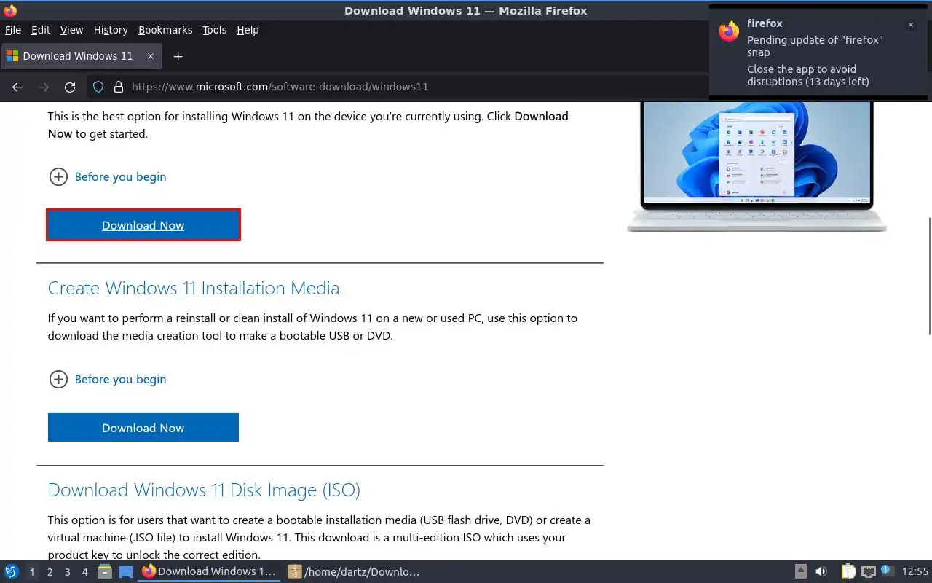Click the Windows 11 laptop image
The width and height of the screenshot is (932, 583).
coord(757,167)
